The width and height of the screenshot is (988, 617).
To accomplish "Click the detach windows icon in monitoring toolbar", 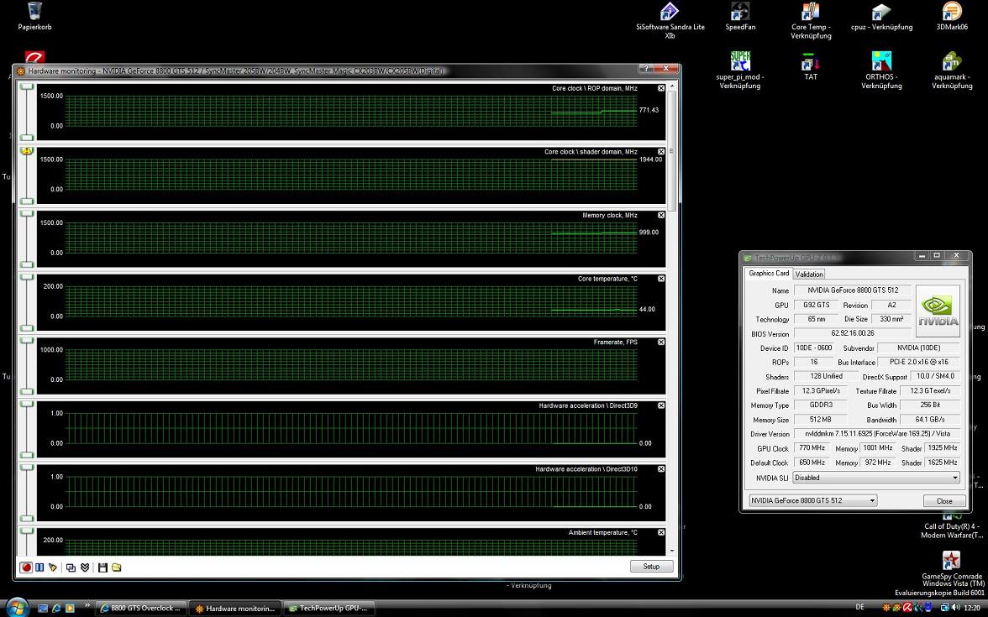I will pyautogui.click(x=71, y=567).
